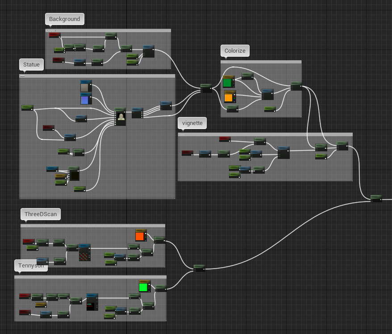392x334 pixels.
Task: Select the large blue output node in Background
Action: click(x=149, y=51)
